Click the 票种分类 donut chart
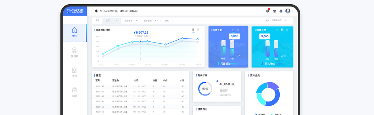Screen dimensions: 374x115 coord(268,94)
